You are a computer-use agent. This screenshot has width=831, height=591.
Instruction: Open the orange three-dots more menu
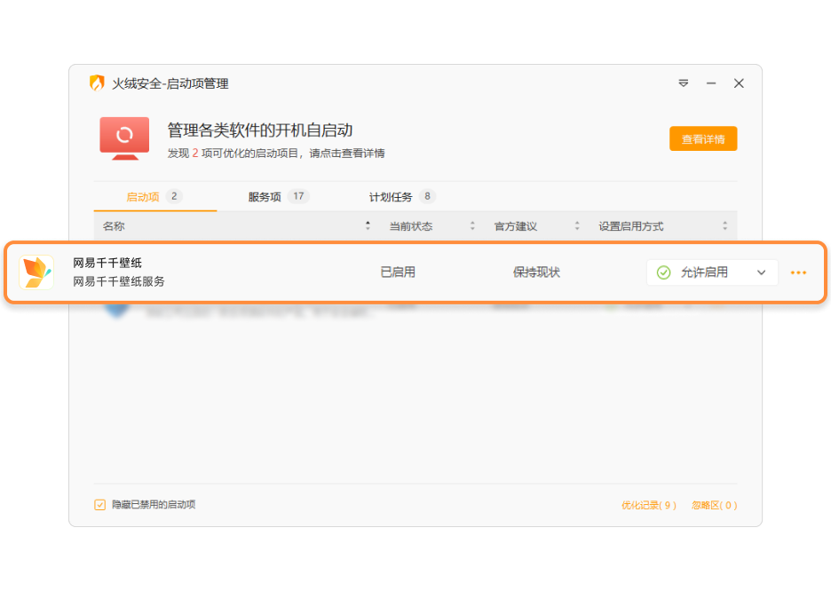click(798, 272)
